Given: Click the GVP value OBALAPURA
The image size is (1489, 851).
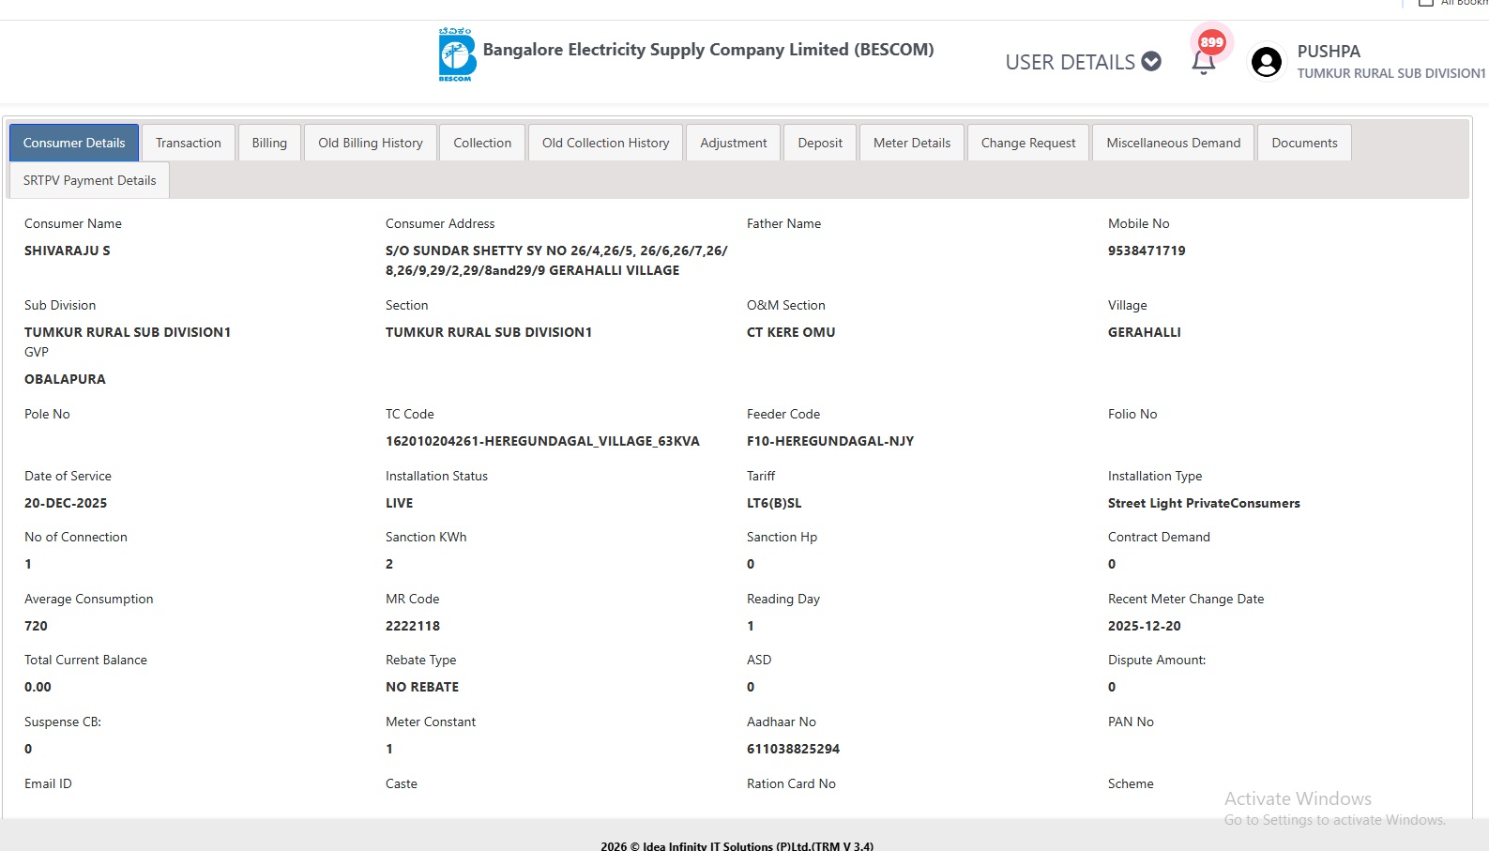Looking at the screenshot, I should tap(65, 379).
